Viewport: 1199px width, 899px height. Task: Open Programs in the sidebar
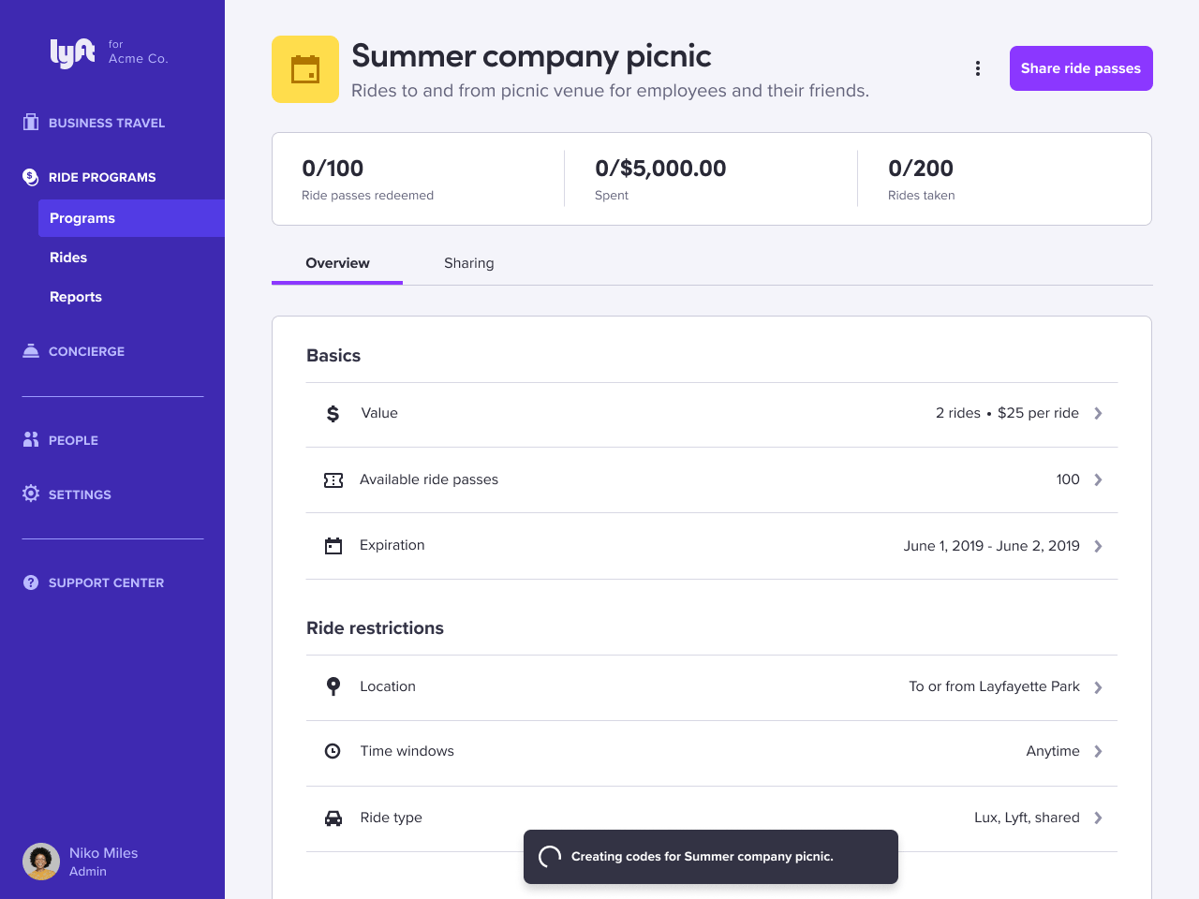coord(131,218)
